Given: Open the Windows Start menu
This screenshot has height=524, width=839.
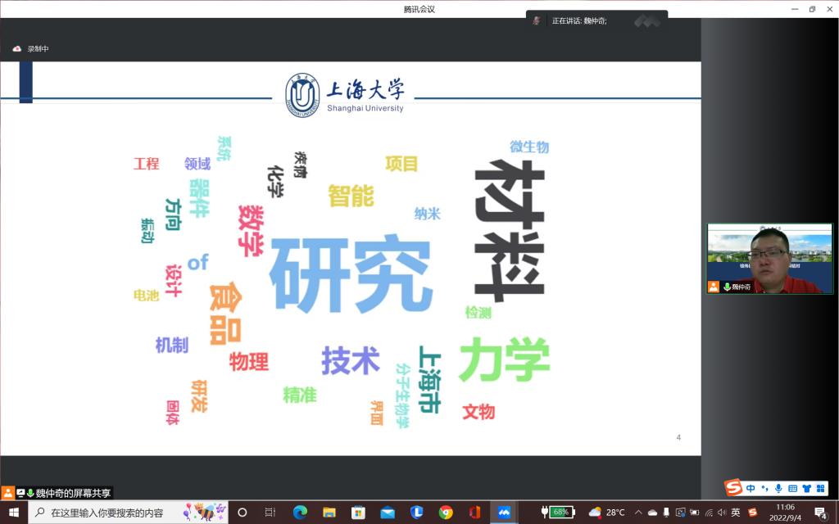Looking at the screenshot, I should click(14, 513).
